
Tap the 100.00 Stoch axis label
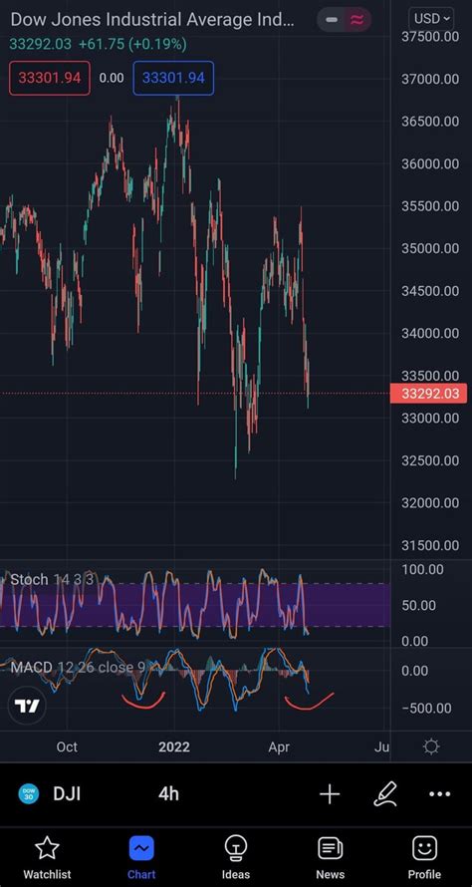[x=422, y=570]
